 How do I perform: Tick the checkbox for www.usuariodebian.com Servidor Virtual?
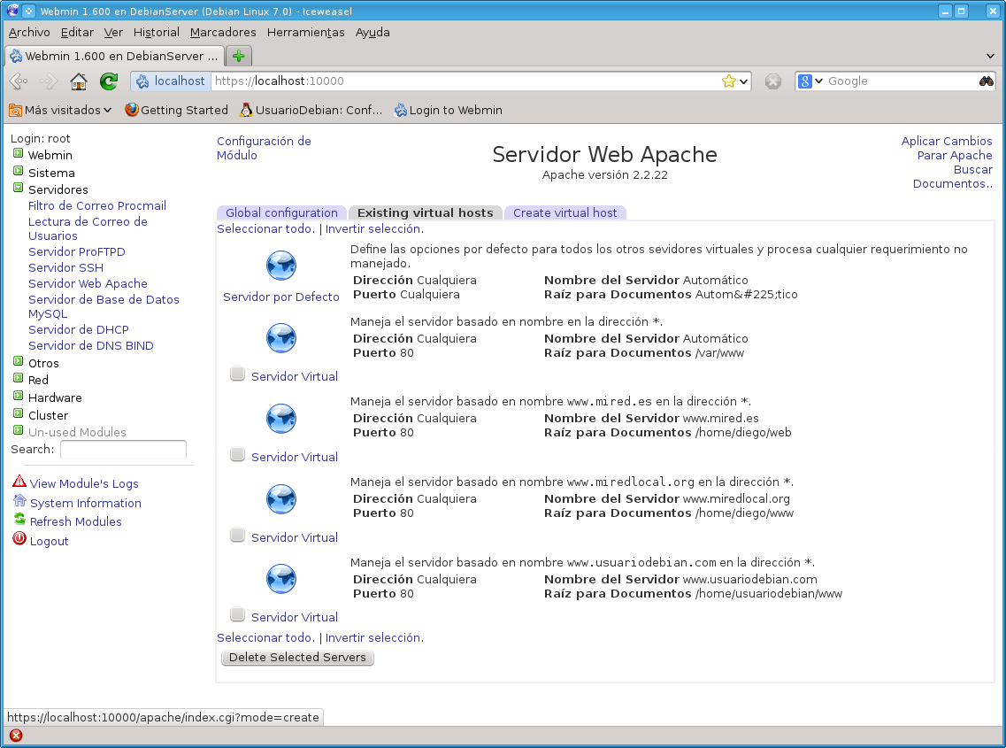[237, 614]
